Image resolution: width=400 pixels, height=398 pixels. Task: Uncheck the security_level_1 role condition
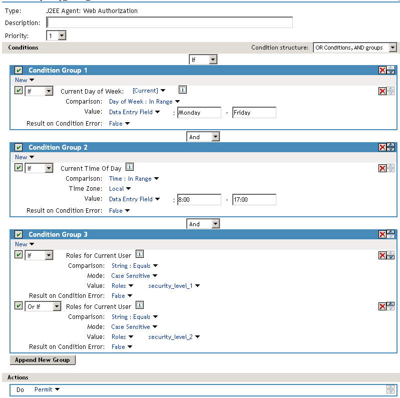(x=19, y=255)
